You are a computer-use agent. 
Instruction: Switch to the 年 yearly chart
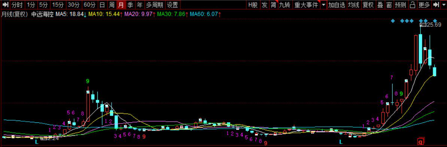(x=139, y=5)
